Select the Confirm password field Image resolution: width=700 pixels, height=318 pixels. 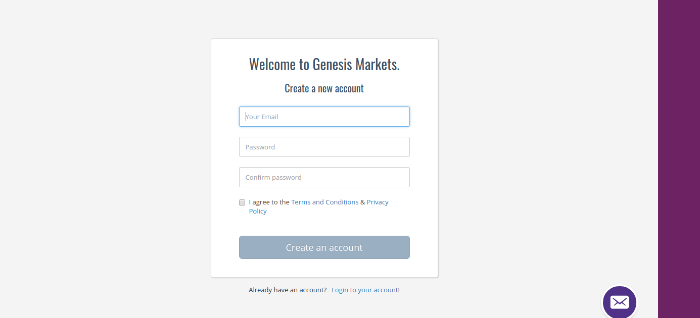(324, 177)
